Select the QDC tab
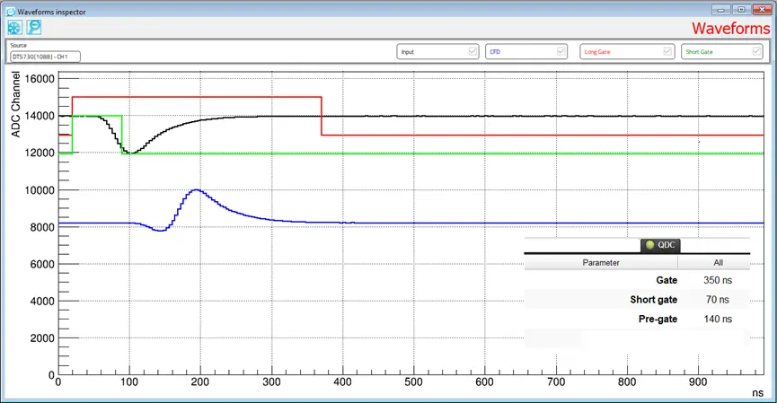 (x=660, y=245)
